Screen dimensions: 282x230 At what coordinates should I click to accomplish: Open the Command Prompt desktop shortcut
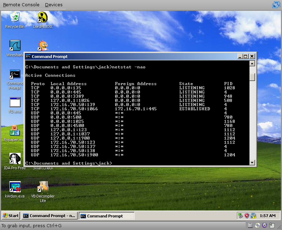pyautogui.click(x=15, y=80)
